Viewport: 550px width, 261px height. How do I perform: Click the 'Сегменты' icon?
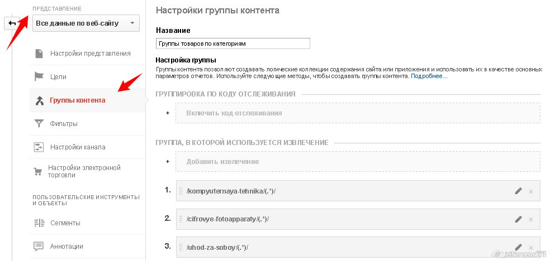(39, 223)
